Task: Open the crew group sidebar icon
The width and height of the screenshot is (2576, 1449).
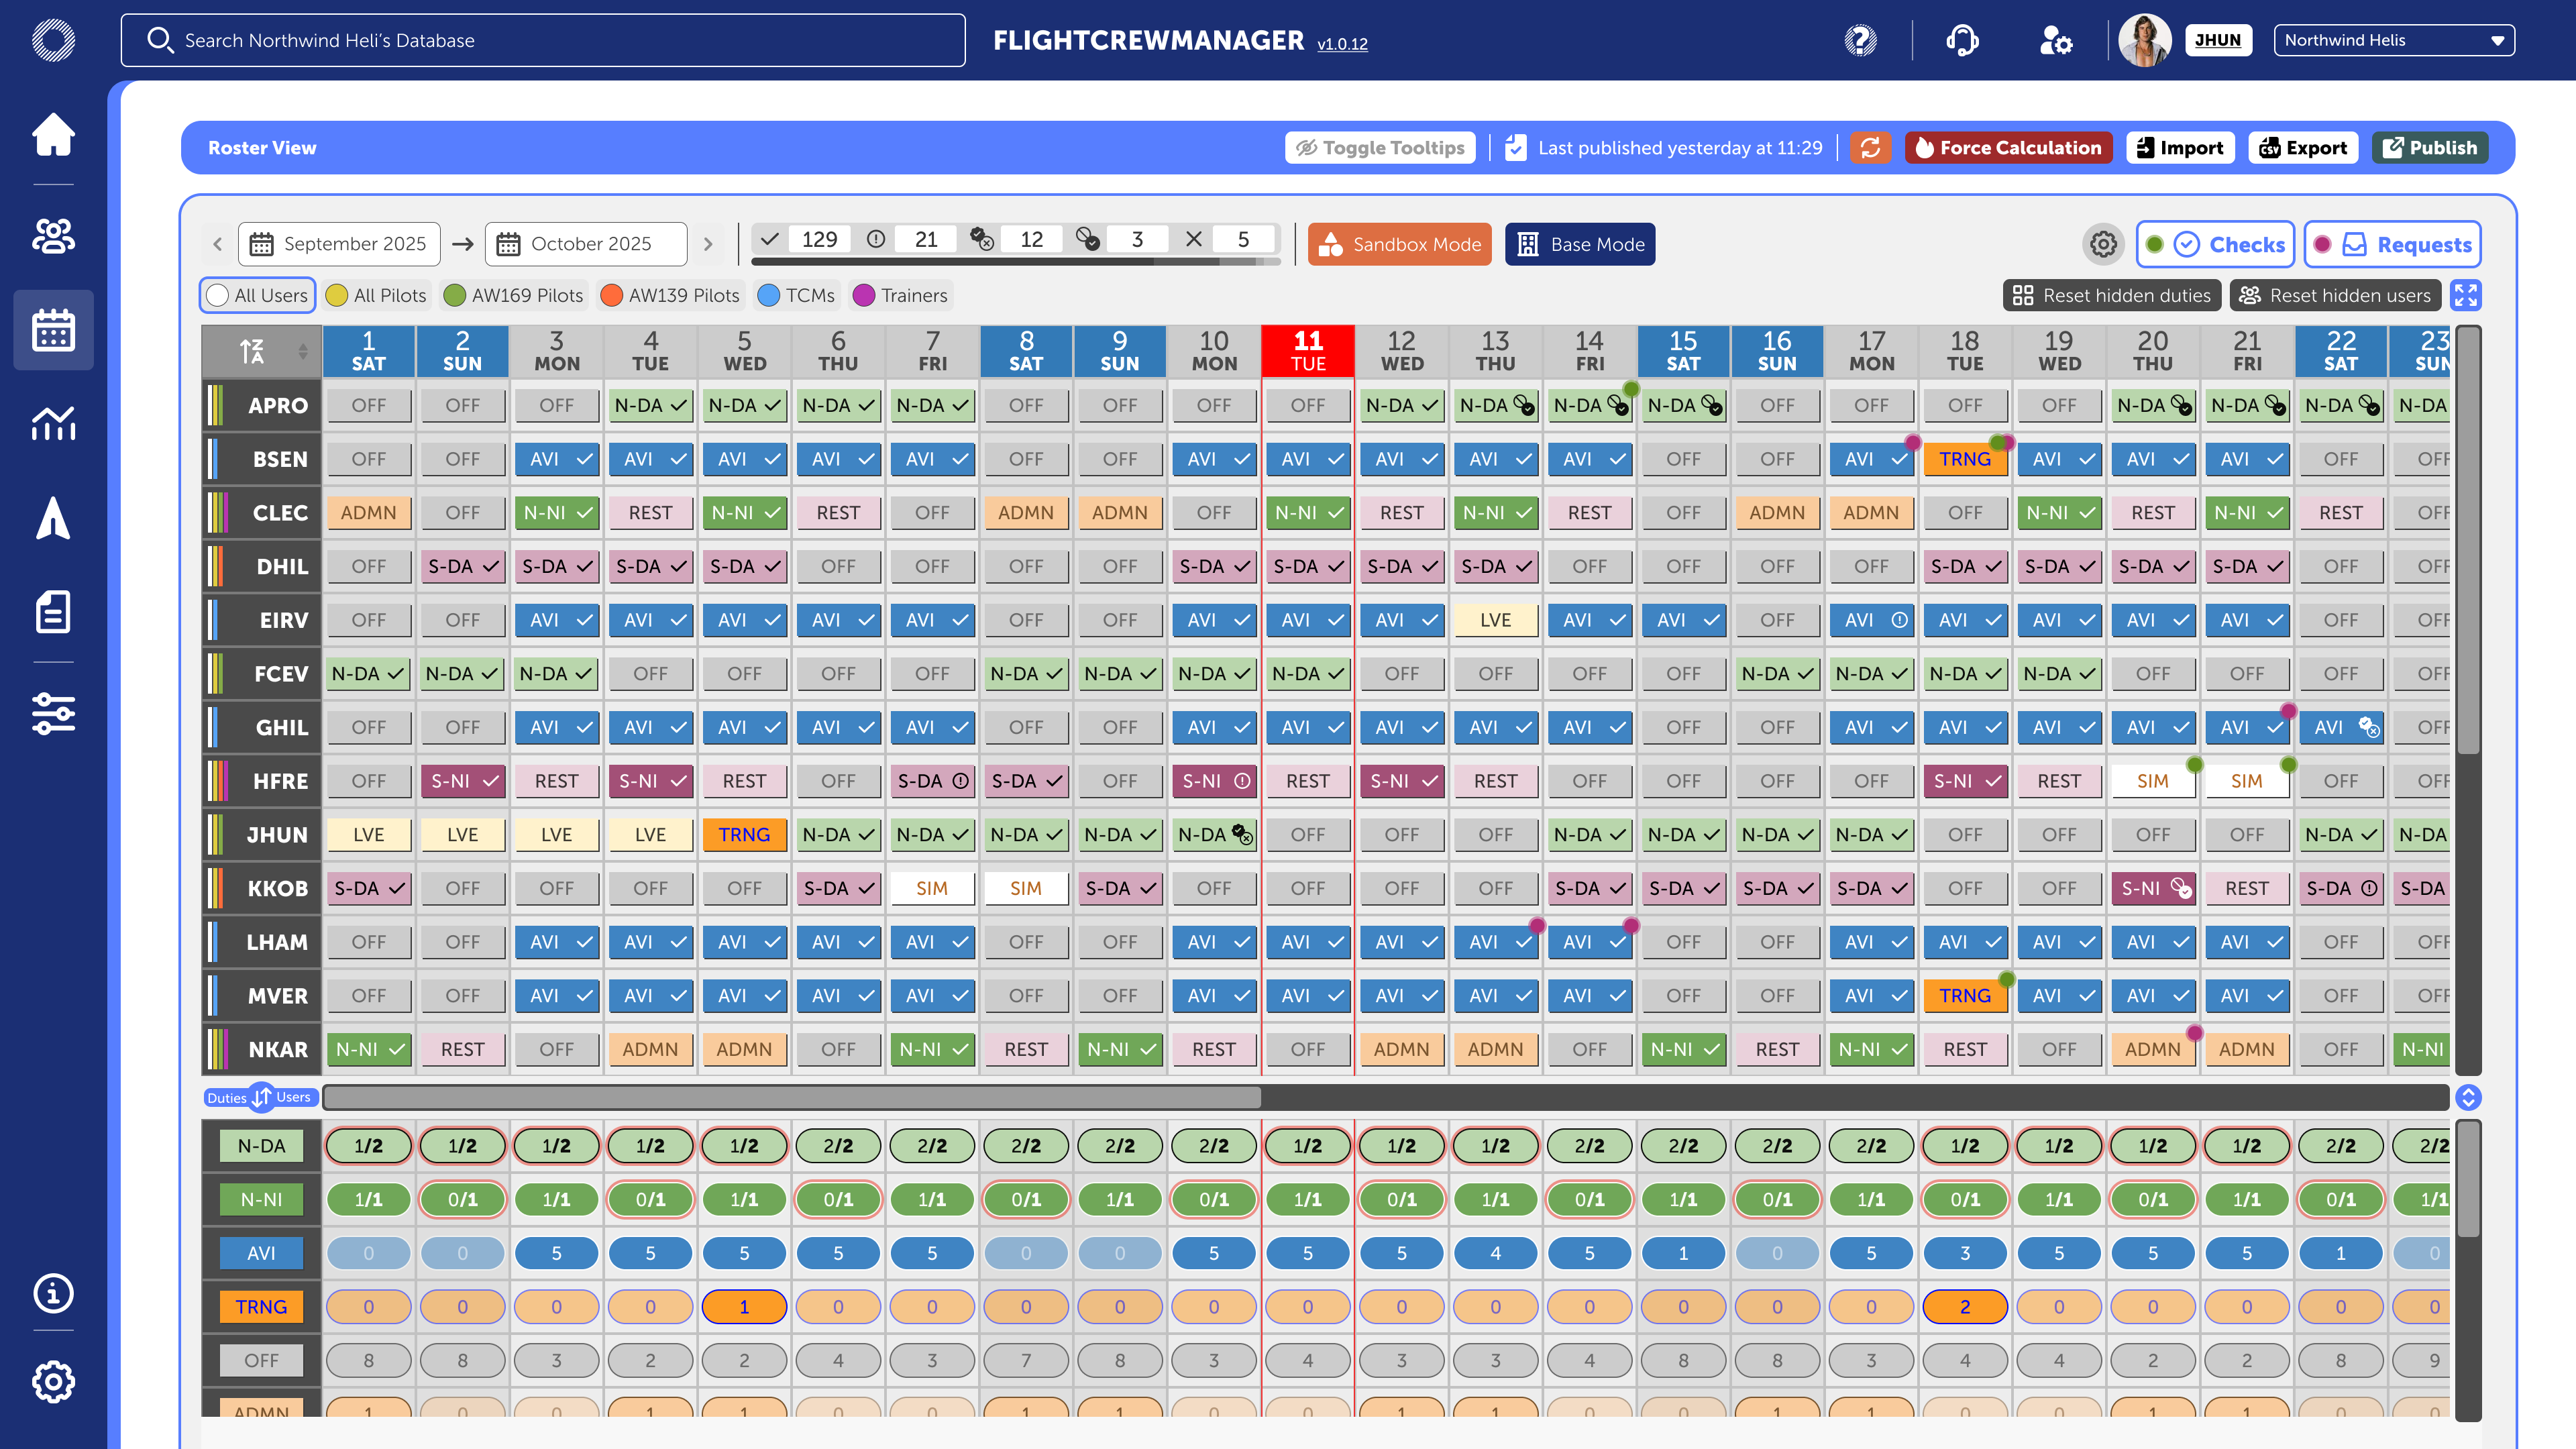Action: [53, 236]
